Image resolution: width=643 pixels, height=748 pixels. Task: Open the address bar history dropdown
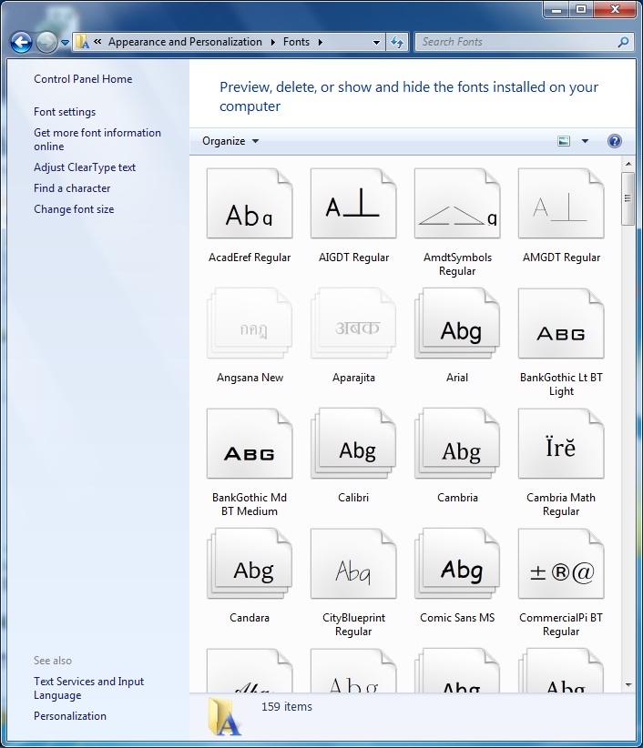pyautogui.click(x=376, y=42)
